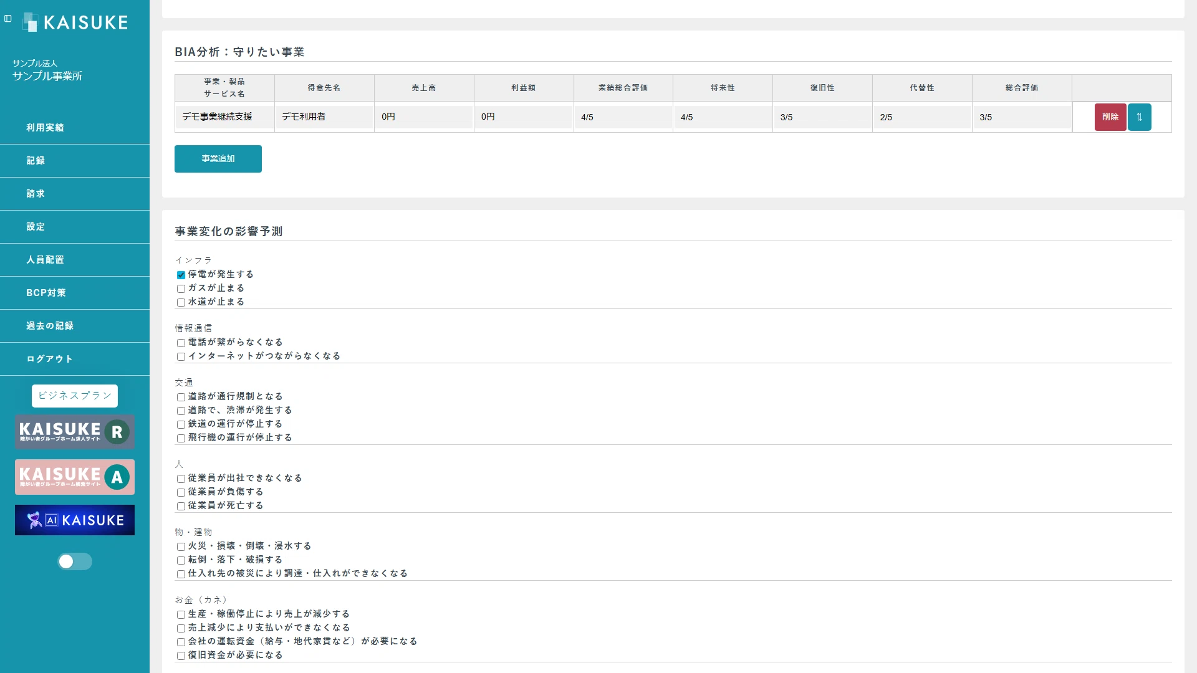Open BCP対策 in sidebar menu
This screenshot has width=1197, height=673.
(x=75, y=293)
